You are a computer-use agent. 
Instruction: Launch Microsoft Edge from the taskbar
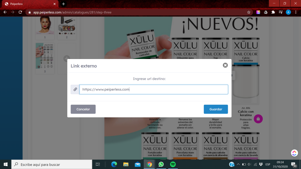pyautogui.click(x=114, y=164)
